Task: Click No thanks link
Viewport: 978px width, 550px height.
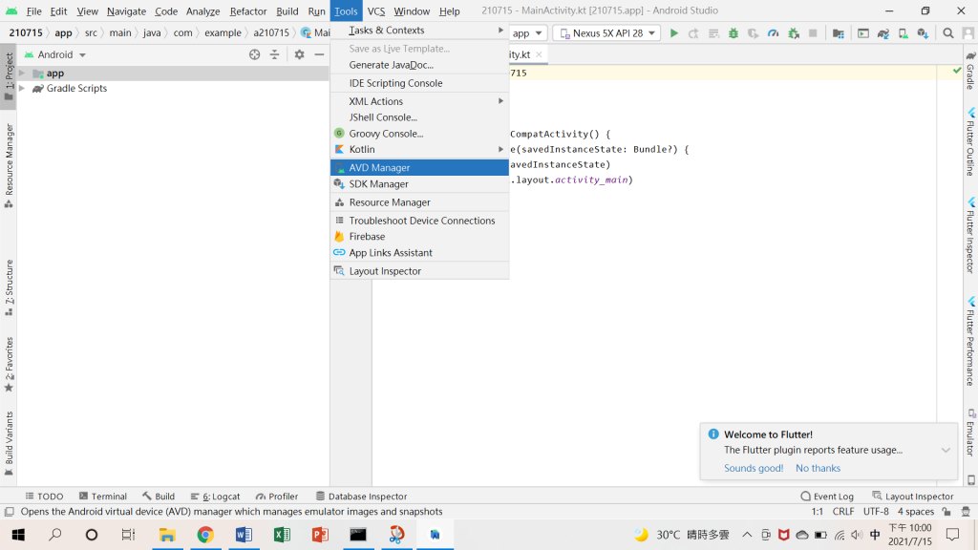Action: pyautogui.click(x=818, y=468)
